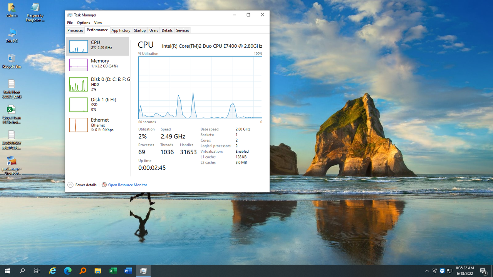Click the Task Manager title bar icon
Viewport: 493px width, 277px height.
pos(70,15)
